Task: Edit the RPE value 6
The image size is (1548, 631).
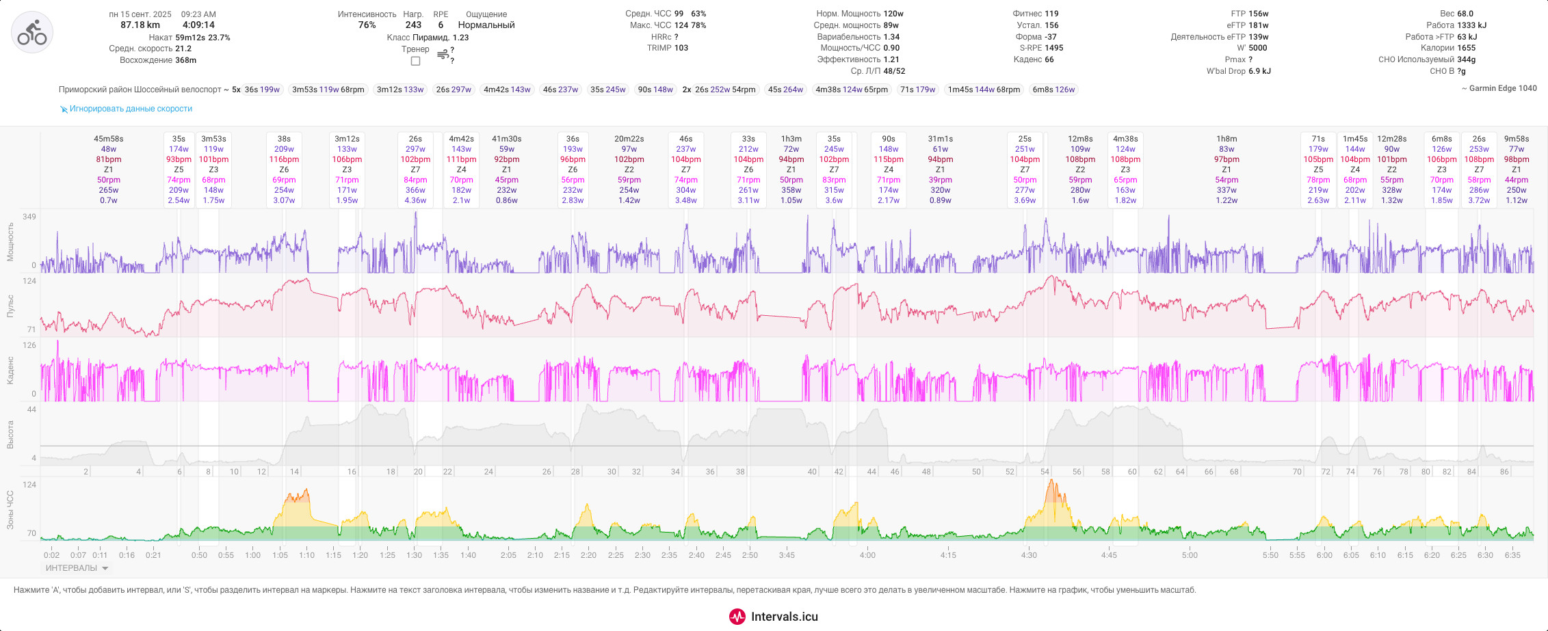Action: tap(441, 25)
